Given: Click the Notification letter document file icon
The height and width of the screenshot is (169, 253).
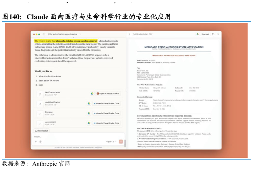Looking at the screenshot, I should pos(40,94).
